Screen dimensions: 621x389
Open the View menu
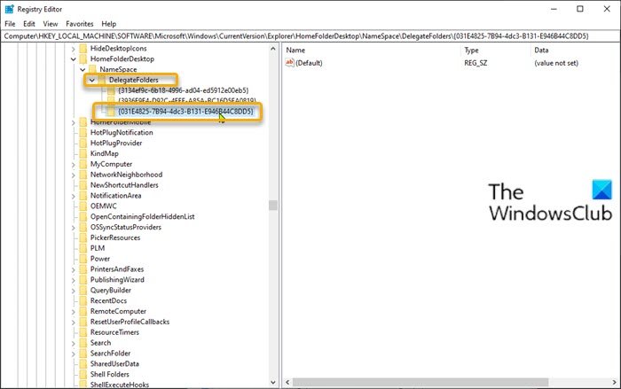[x=51, y=24]
